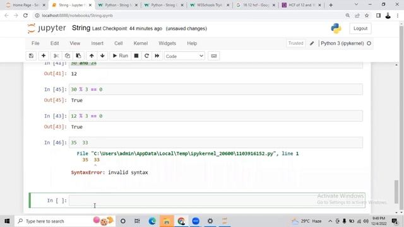Click the Trusted notebook indicator

[x=296, y=44]
